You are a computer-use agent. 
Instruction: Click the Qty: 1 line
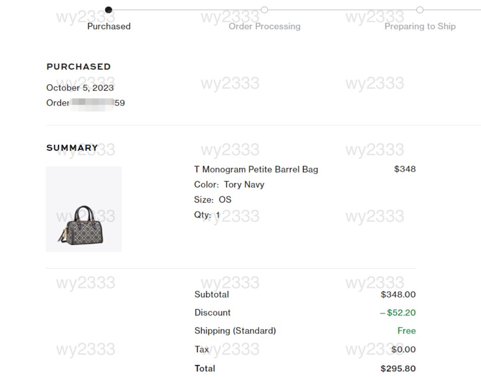pyautogui.click(x=207, y=215)
